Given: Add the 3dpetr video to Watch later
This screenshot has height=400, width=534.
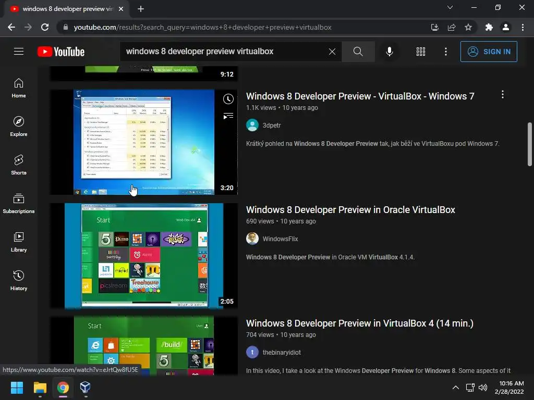Looking at the screenshot, I should [228, 99].
